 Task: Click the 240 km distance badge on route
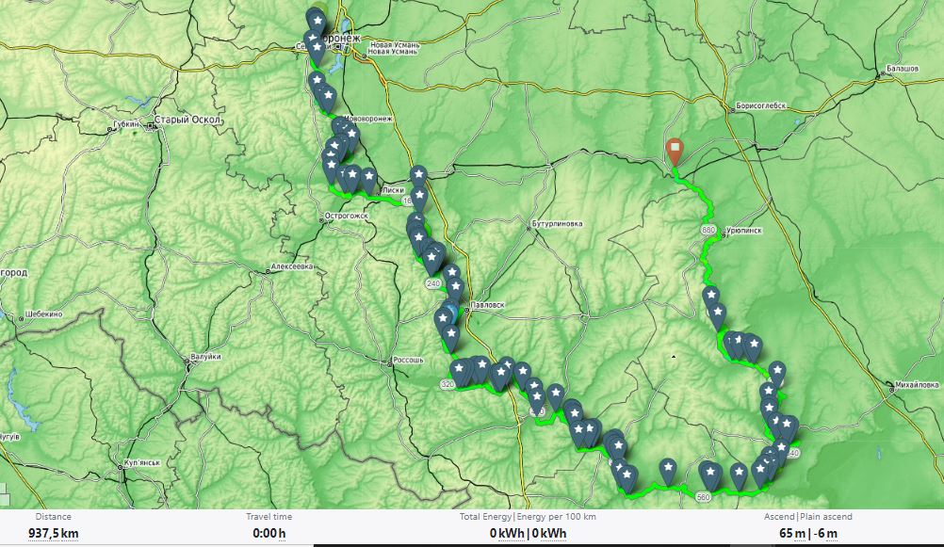[432, 283]
